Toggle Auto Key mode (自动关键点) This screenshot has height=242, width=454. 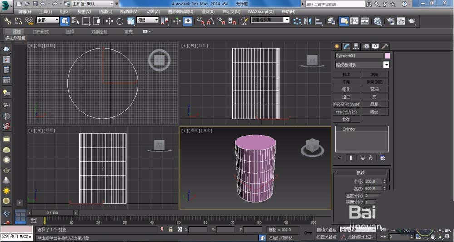[x=327, y=230]
